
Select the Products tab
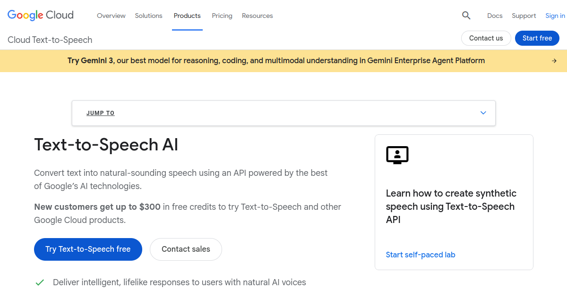[x=187, y=16]
